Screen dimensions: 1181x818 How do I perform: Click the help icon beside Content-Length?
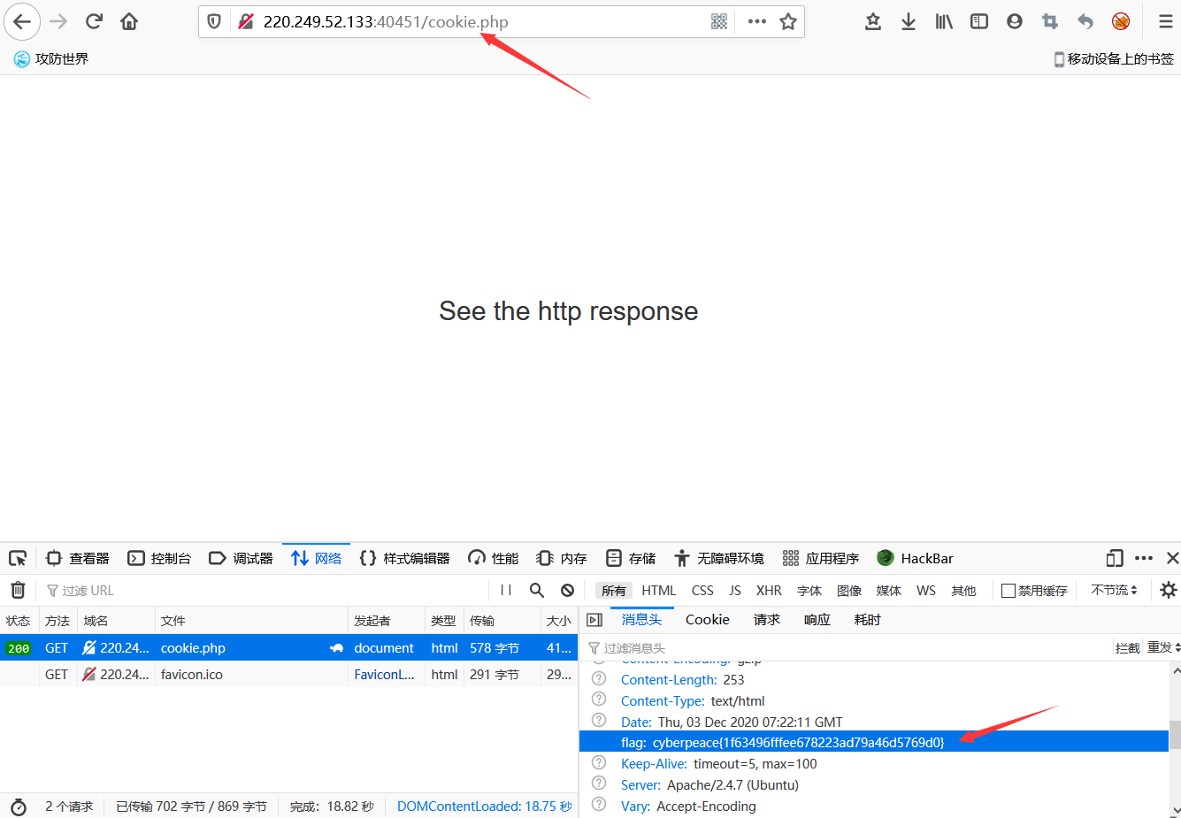(599, 679)
